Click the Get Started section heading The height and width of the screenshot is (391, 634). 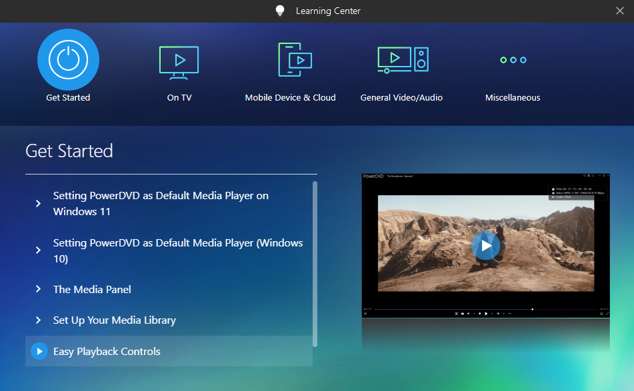pyautogui.click(x=69, y=151)
